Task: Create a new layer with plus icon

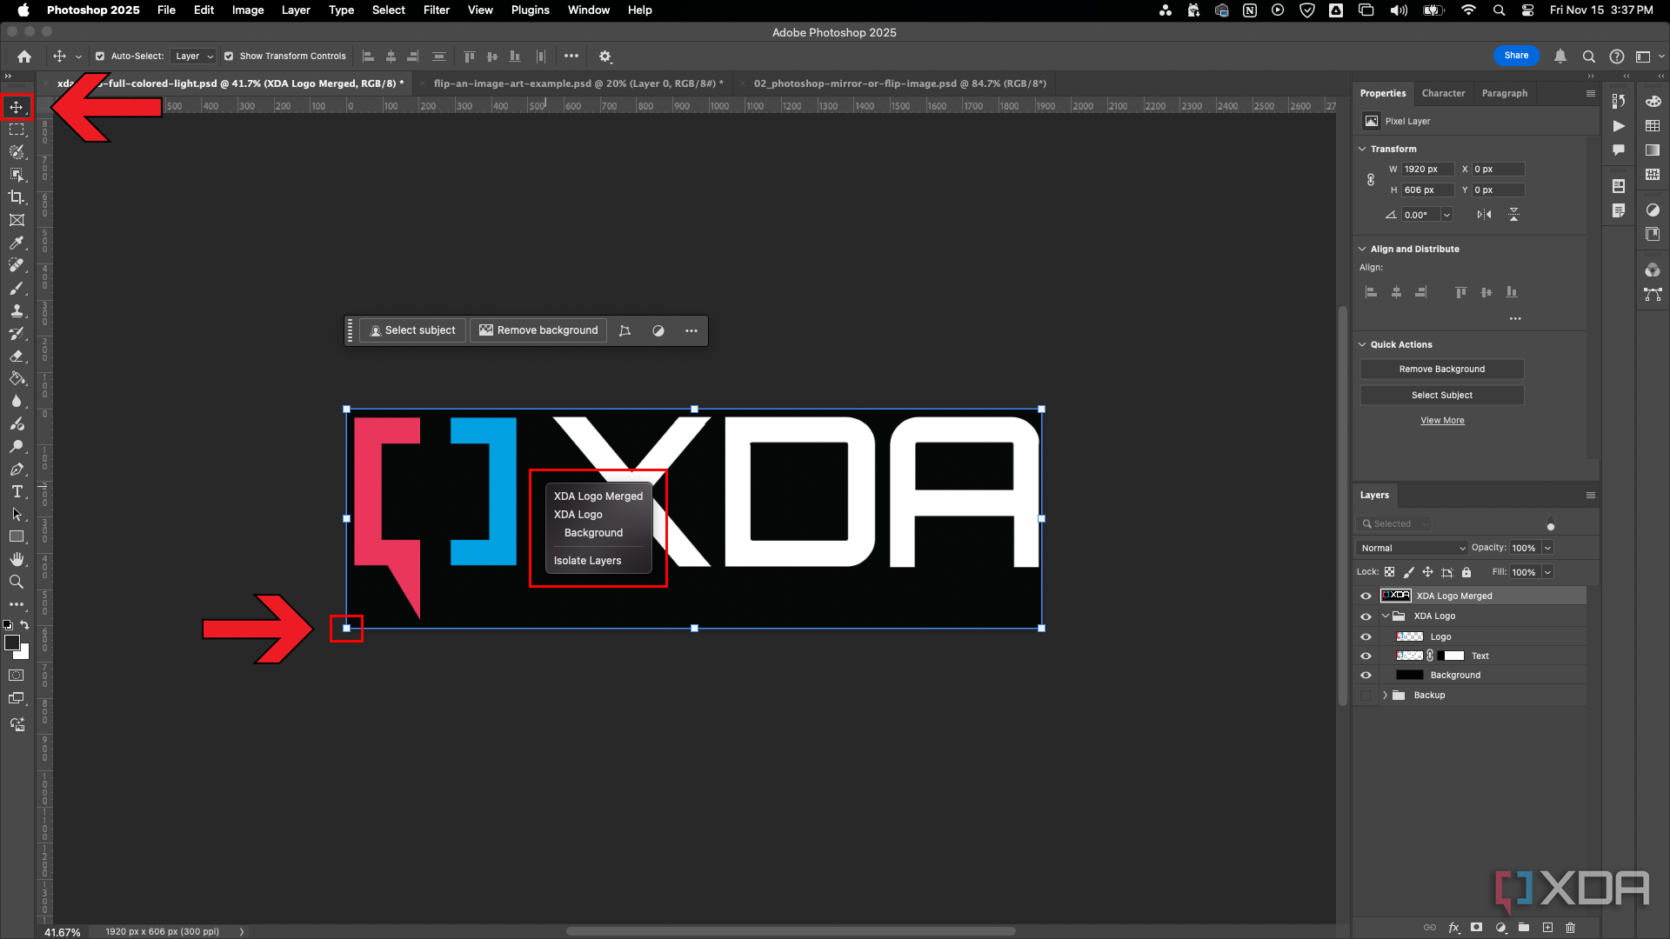Action: click(1547, 928)
